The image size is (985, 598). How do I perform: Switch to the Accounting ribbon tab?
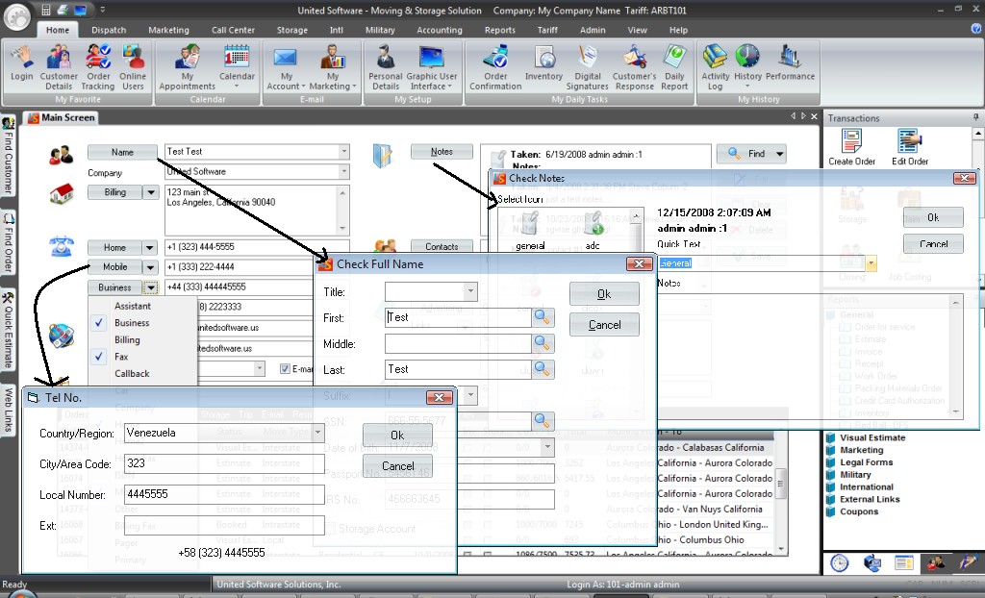[439, 30]
